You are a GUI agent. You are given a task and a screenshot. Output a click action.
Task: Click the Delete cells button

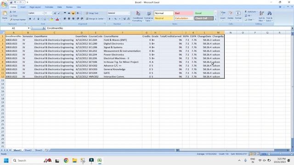(231, 15)
